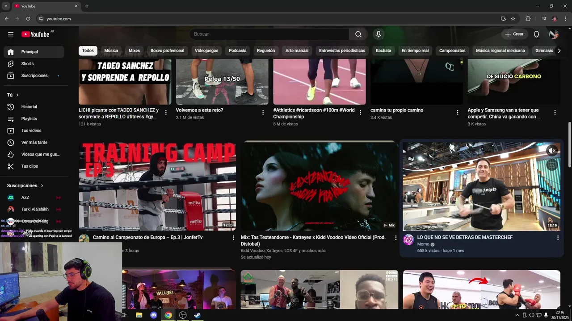Image resolution: width=572 pixels, height=321 pixels.
Task: Expand the Tú section chevron
Action: (x=17, y=95)
